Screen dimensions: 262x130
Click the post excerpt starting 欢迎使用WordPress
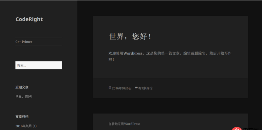click(170, 56)
